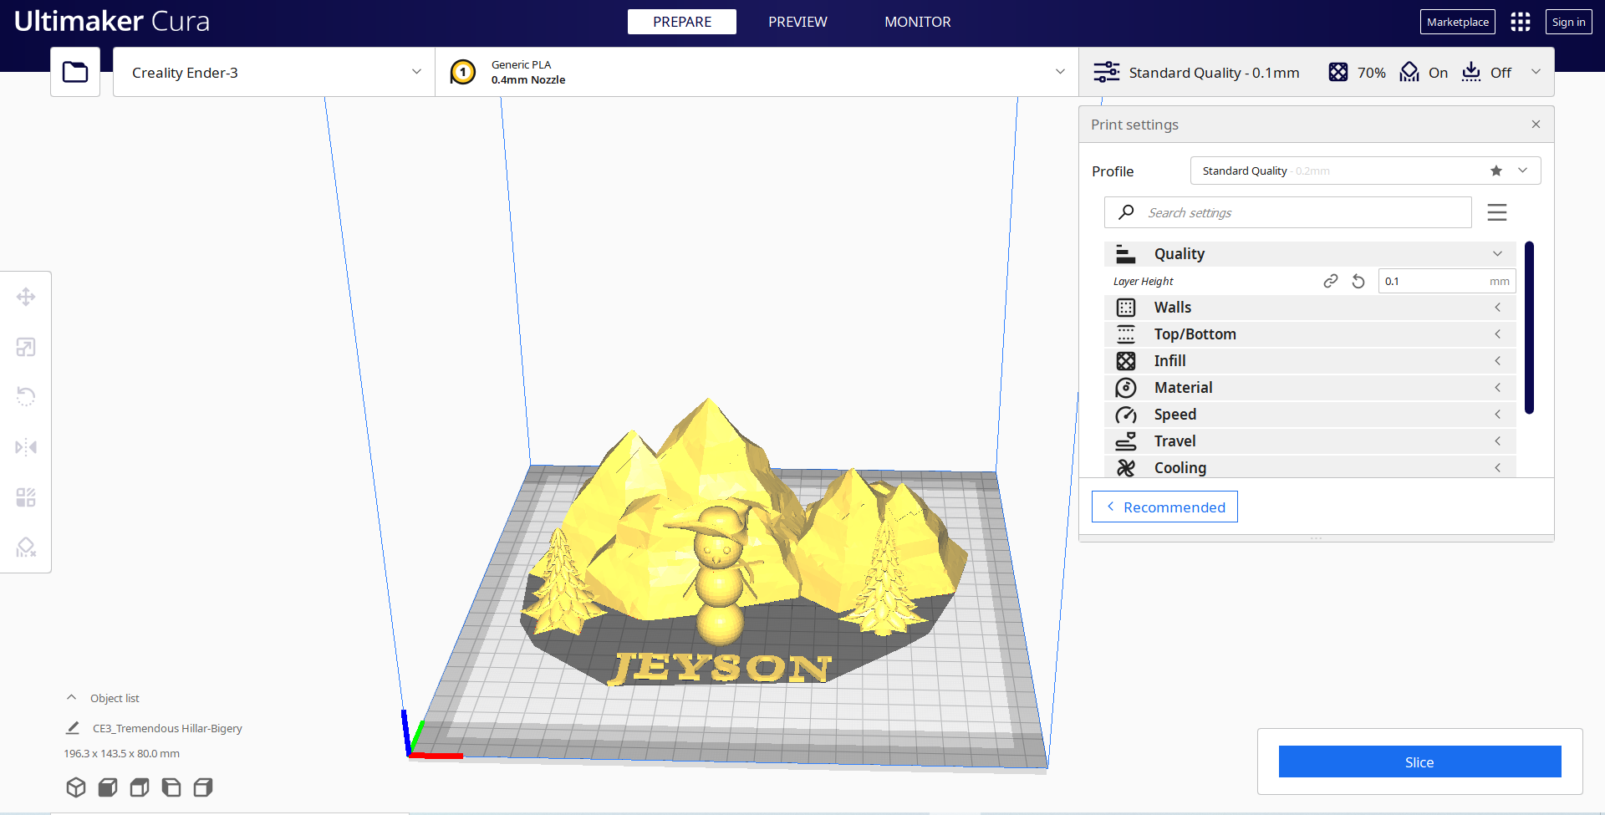Switch to the MONITOR stage tab
Viewport: 1605px width, 815px height.
click(918, 22)
